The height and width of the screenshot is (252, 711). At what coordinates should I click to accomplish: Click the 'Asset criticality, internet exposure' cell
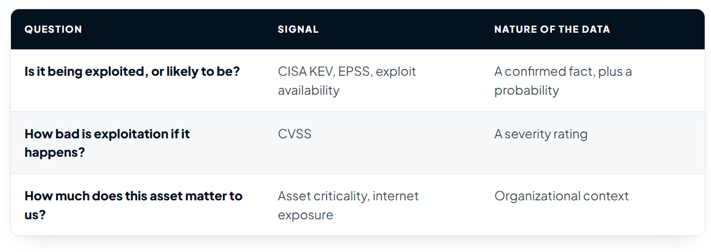348,205
